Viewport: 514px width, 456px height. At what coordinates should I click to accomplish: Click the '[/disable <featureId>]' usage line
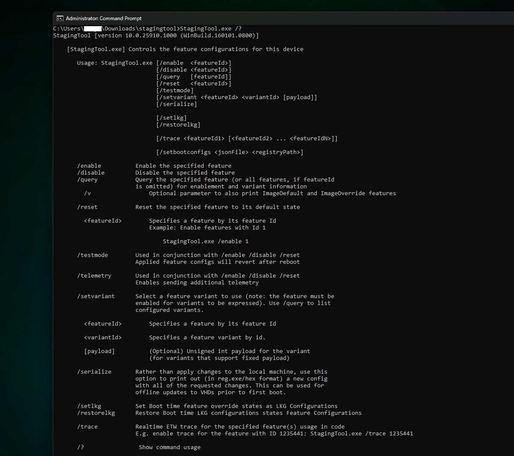[194, 70]
